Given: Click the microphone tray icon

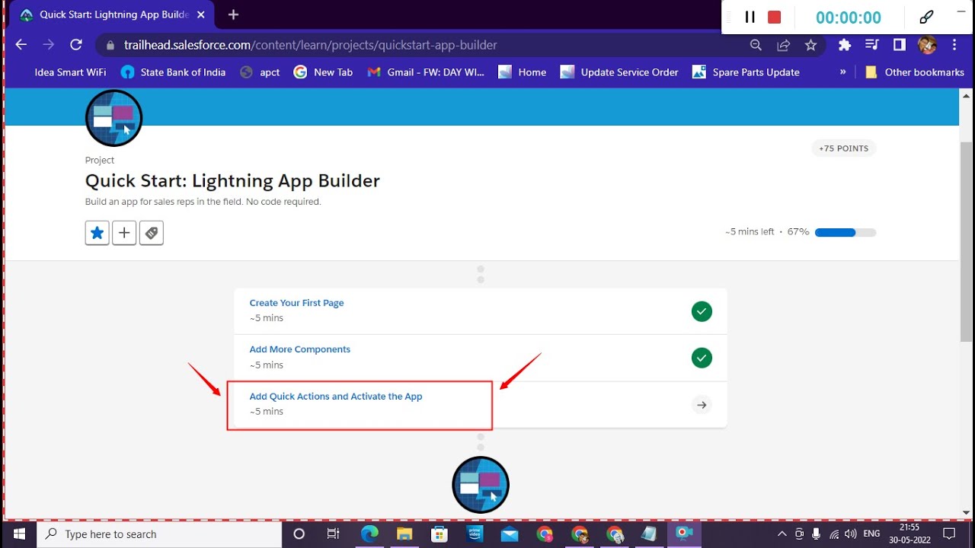Looking at the screenshot, I should 817,534.
